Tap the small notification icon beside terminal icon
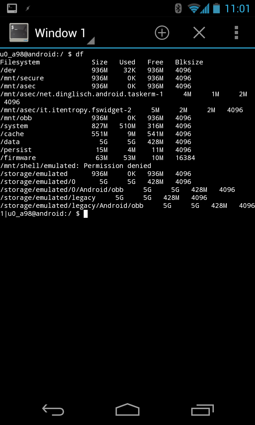The width and height of the screenshot is (255, 425). pyautogui.click(x=28, y=8)
